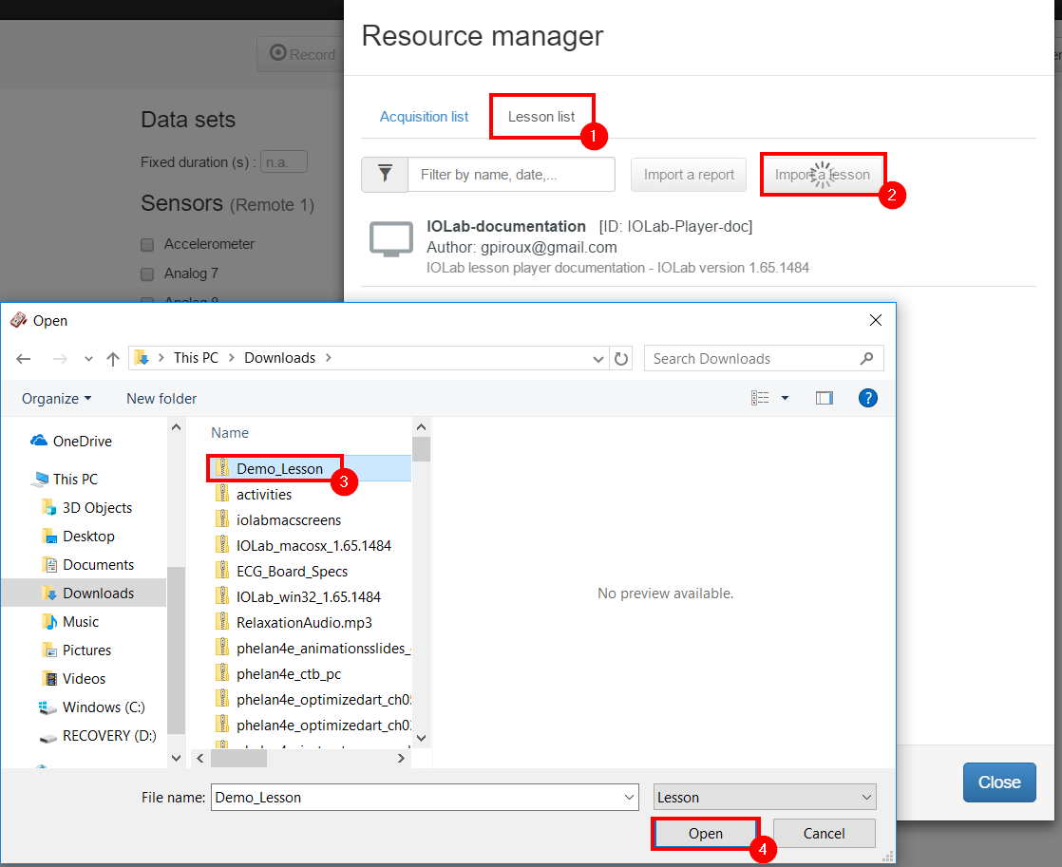Switch to the Acquisition list tab
The image size is (1062, 867).
coord(424,117)
